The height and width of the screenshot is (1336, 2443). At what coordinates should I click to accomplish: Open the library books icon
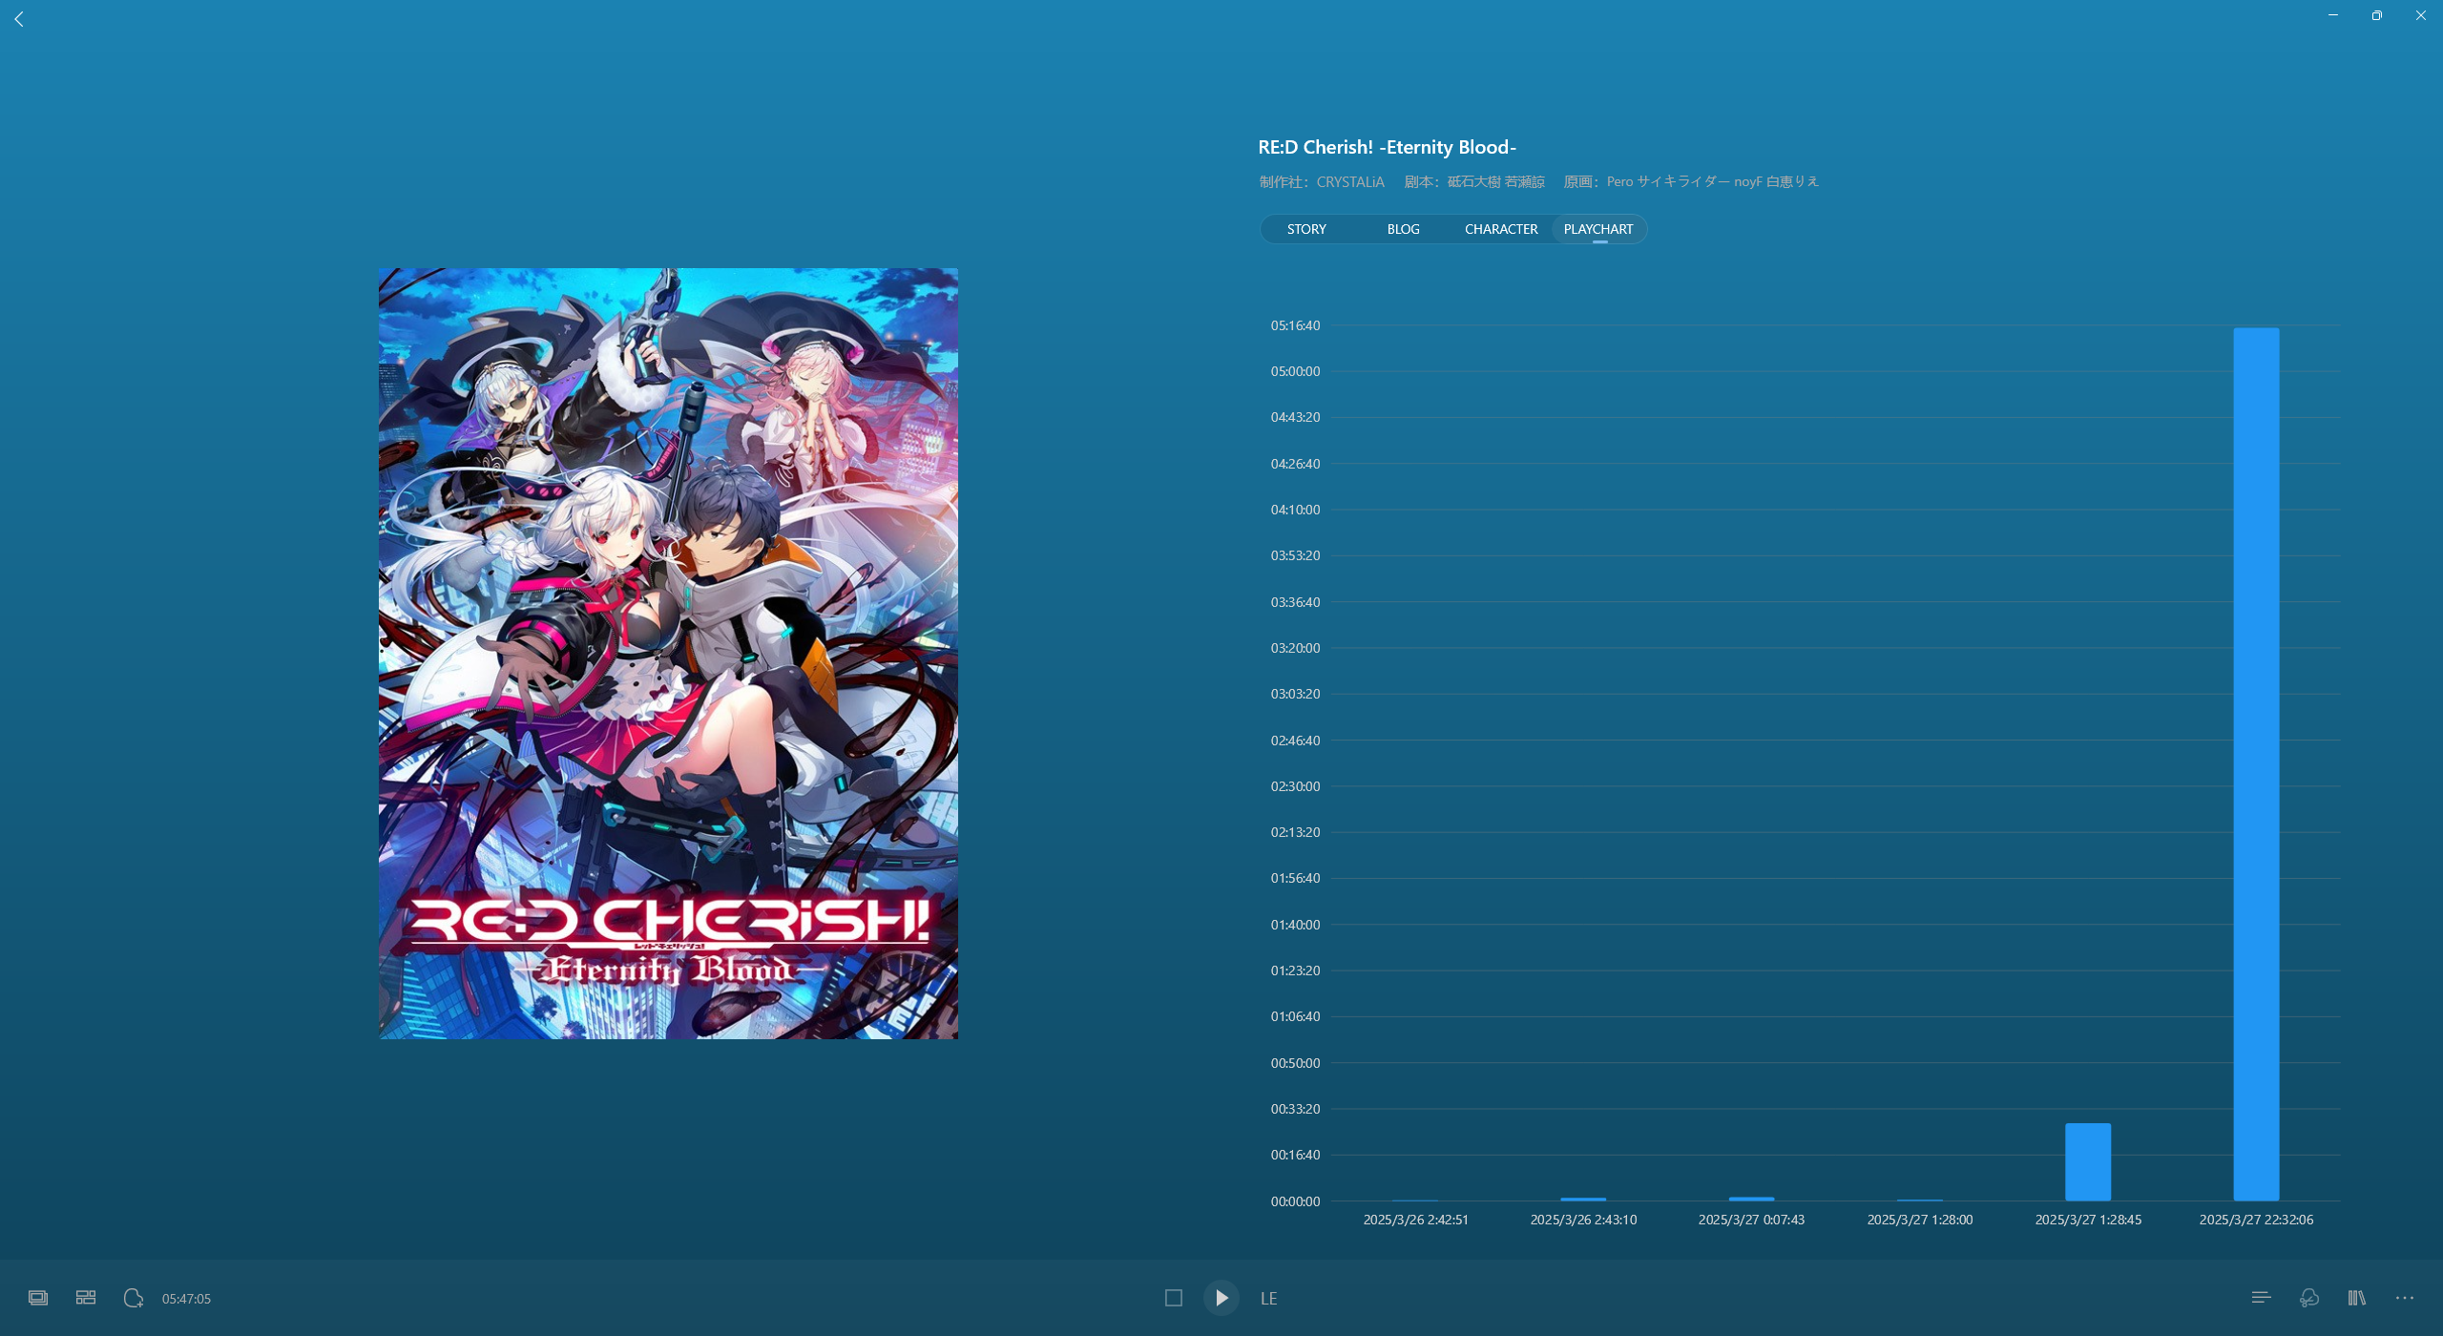[x=2357, y=1298]
